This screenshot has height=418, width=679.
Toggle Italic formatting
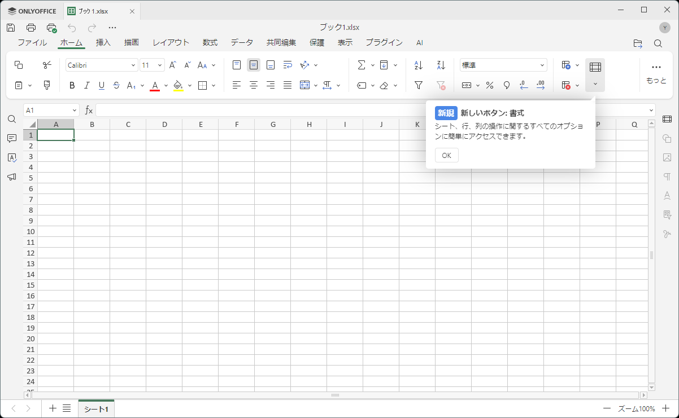coord(86,85)
